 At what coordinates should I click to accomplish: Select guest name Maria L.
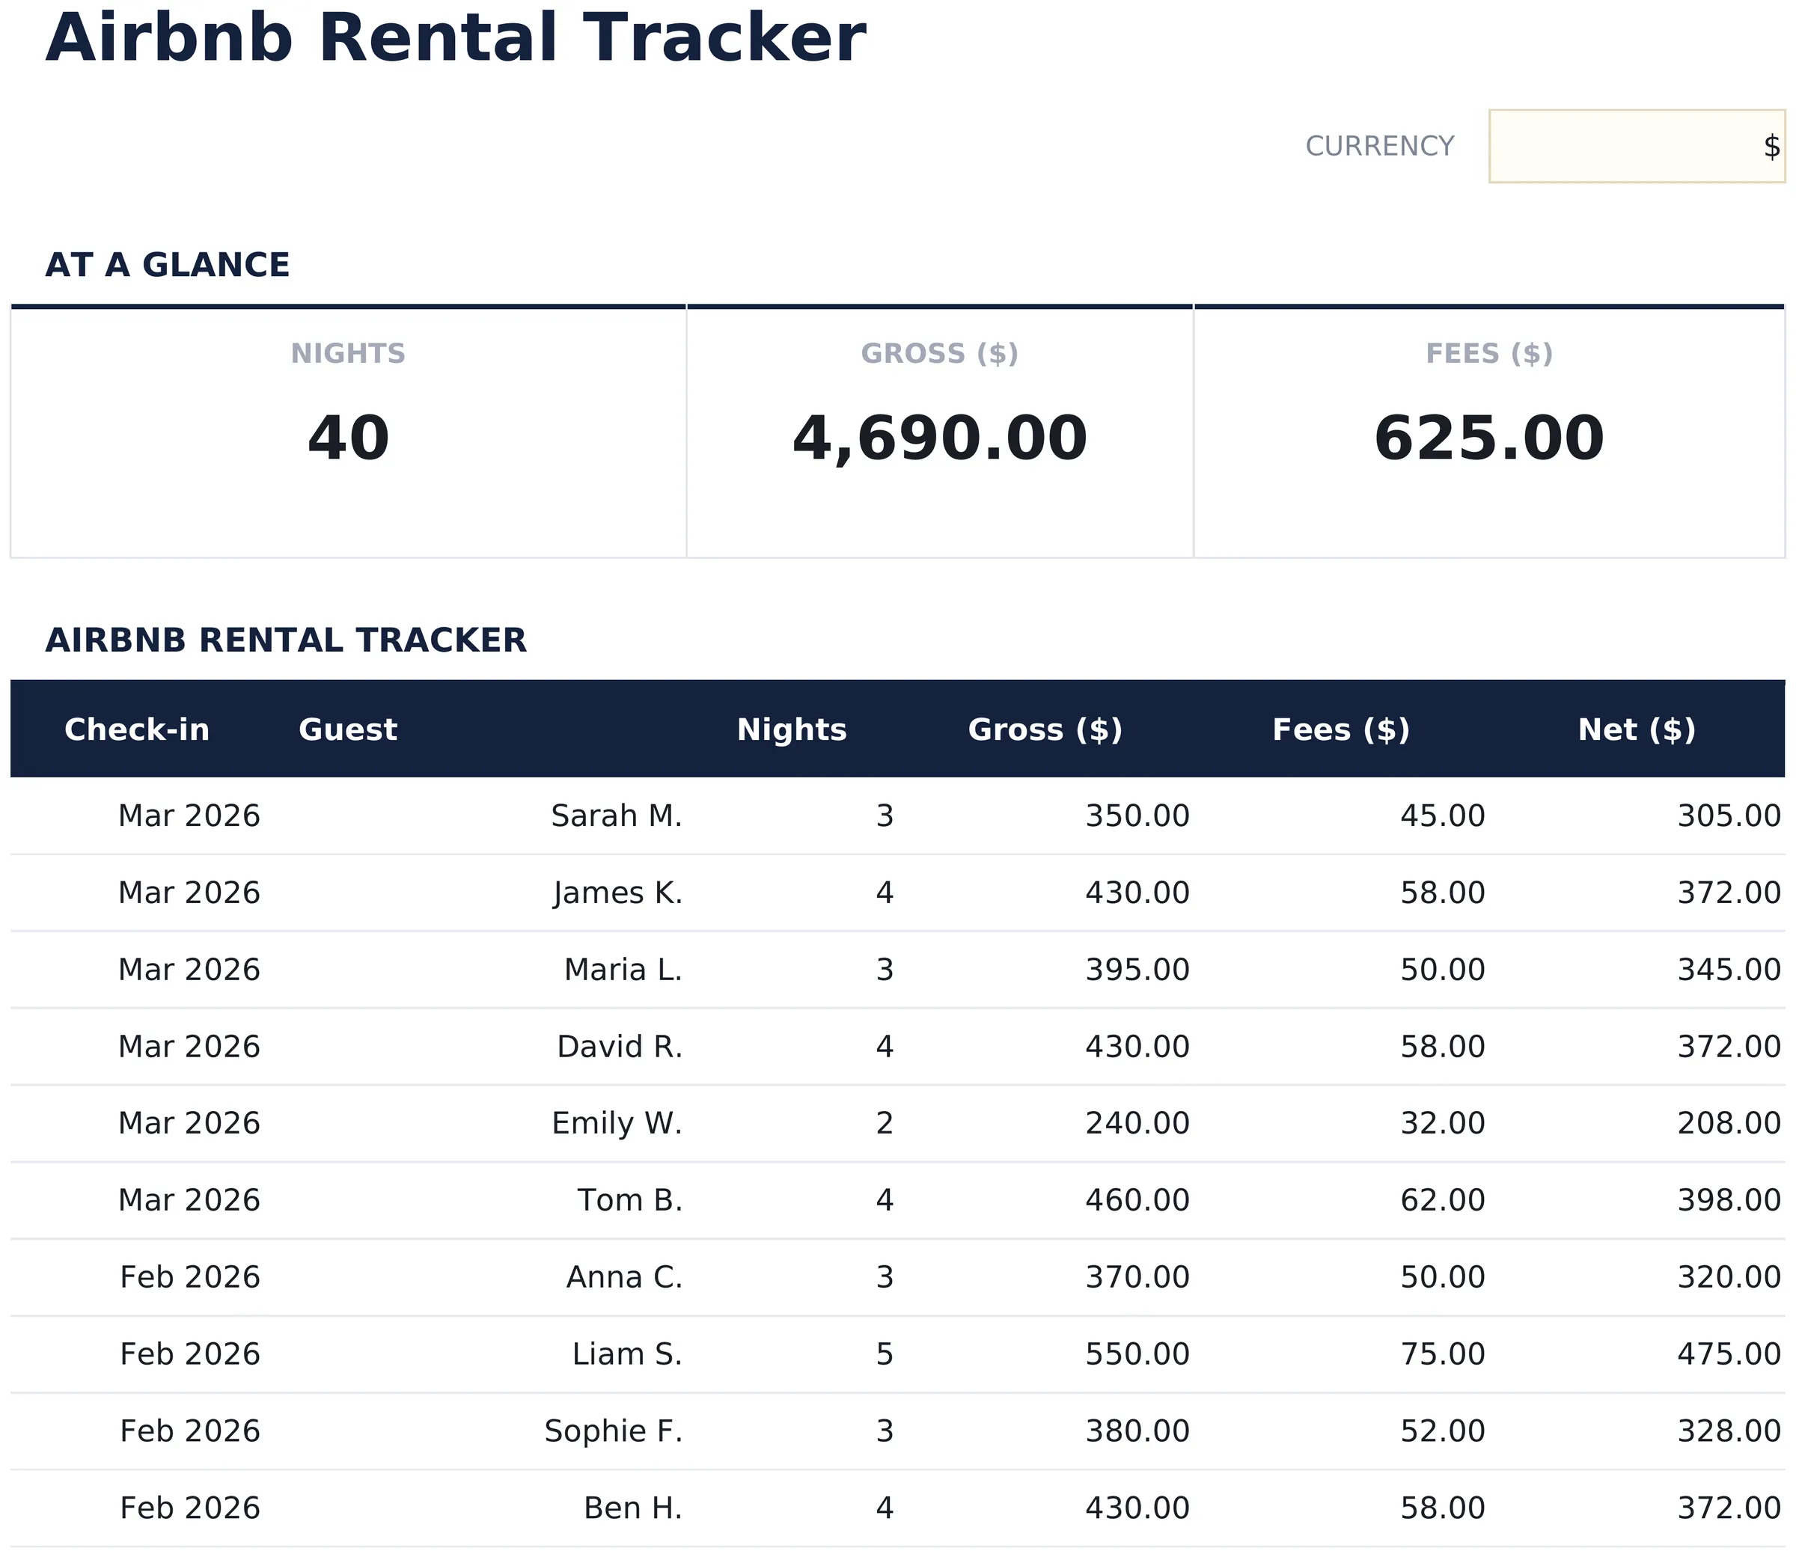coord(623,970)
